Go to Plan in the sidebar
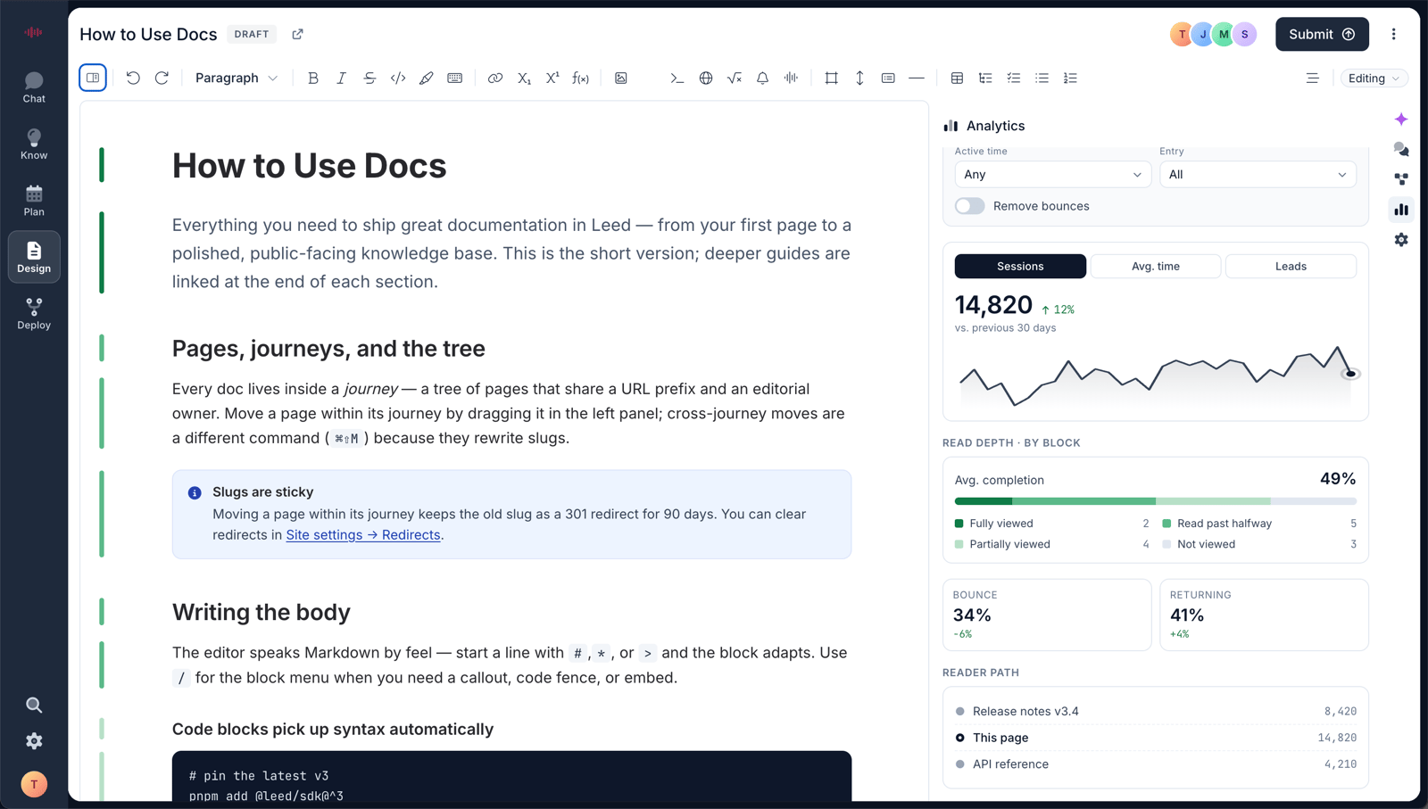Screen dimensions: 1428x809 (x=34, y=201)
